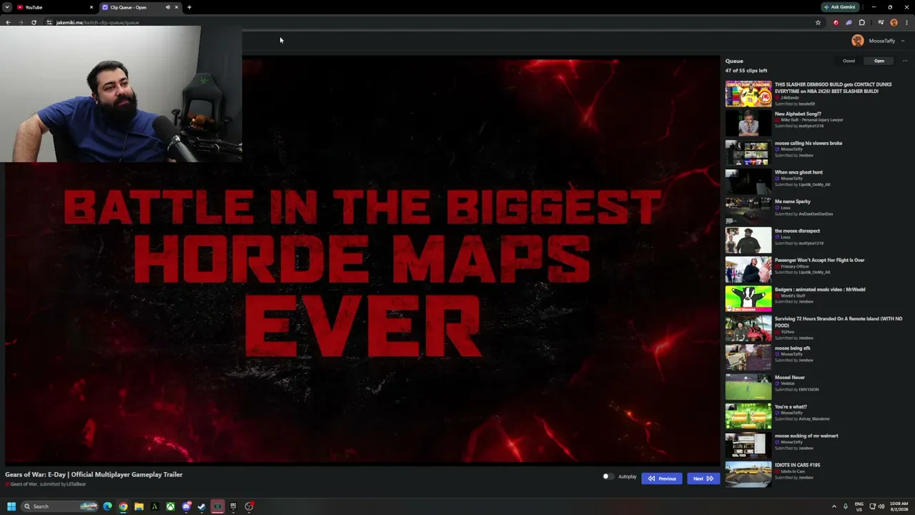Click the moose sucking of mr walmart title
Viewport: 915px width, 515px height.
pos(806,436)
